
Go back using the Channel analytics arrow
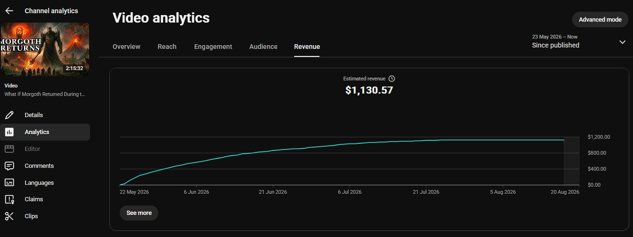[x=9, y=11]
